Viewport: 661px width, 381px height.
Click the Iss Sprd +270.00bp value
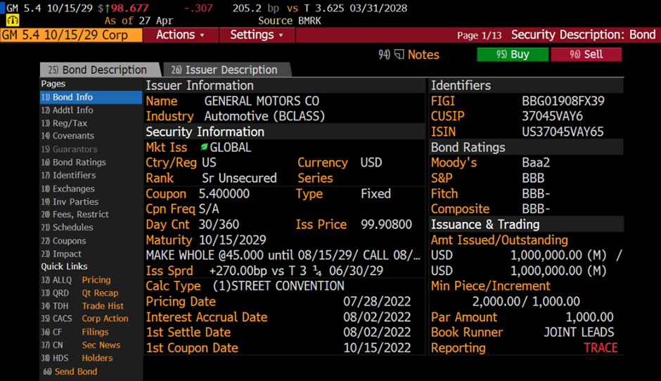[x=296, y=271]
